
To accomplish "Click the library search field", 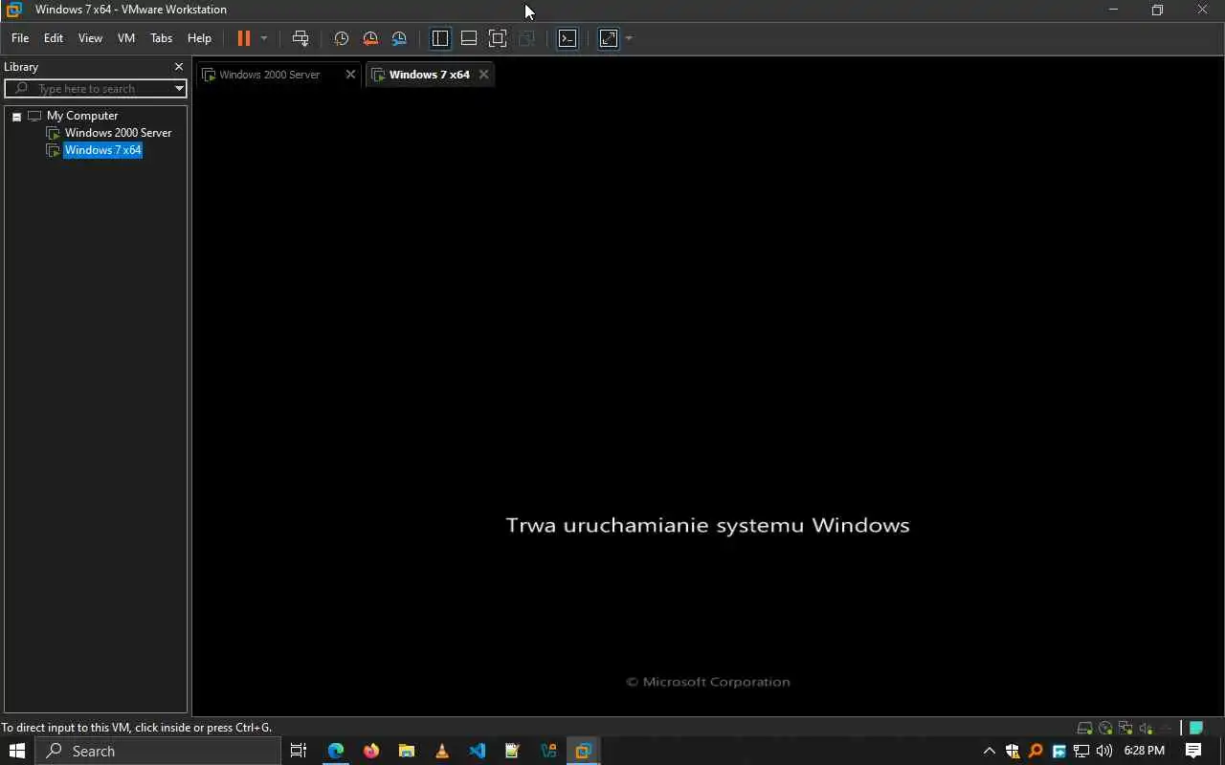I will pyautogui.click(x=96, y=89).
